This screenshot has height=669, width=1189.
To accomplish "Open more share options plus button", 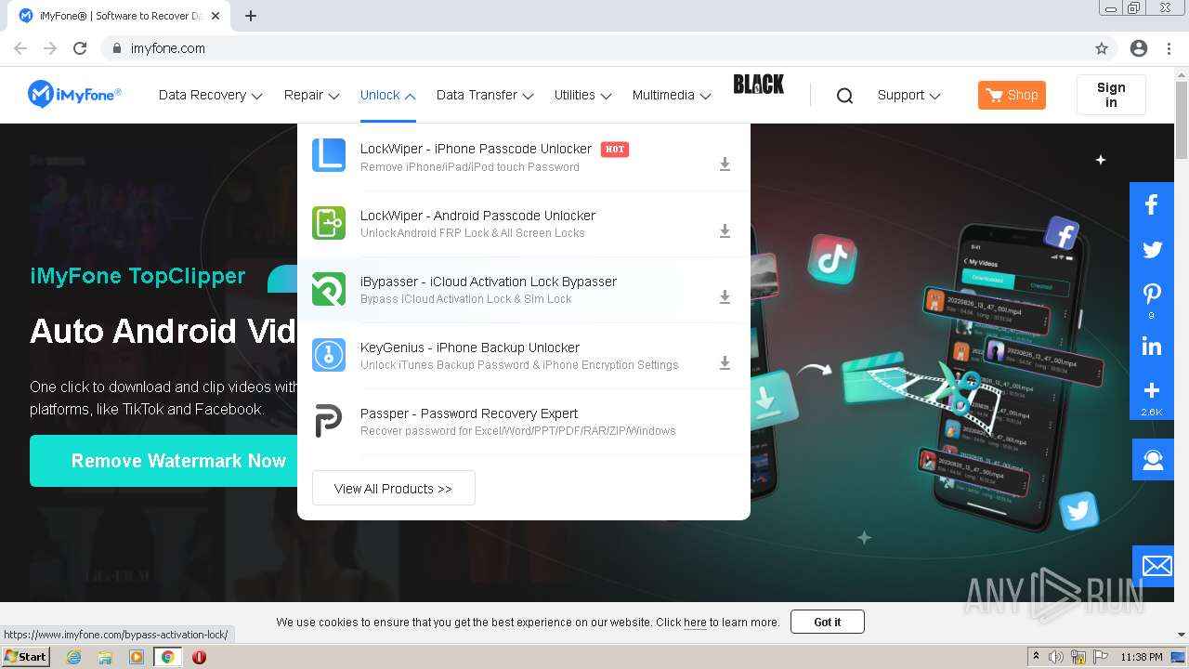I will pyautogui.click(x=1152, y=395).
